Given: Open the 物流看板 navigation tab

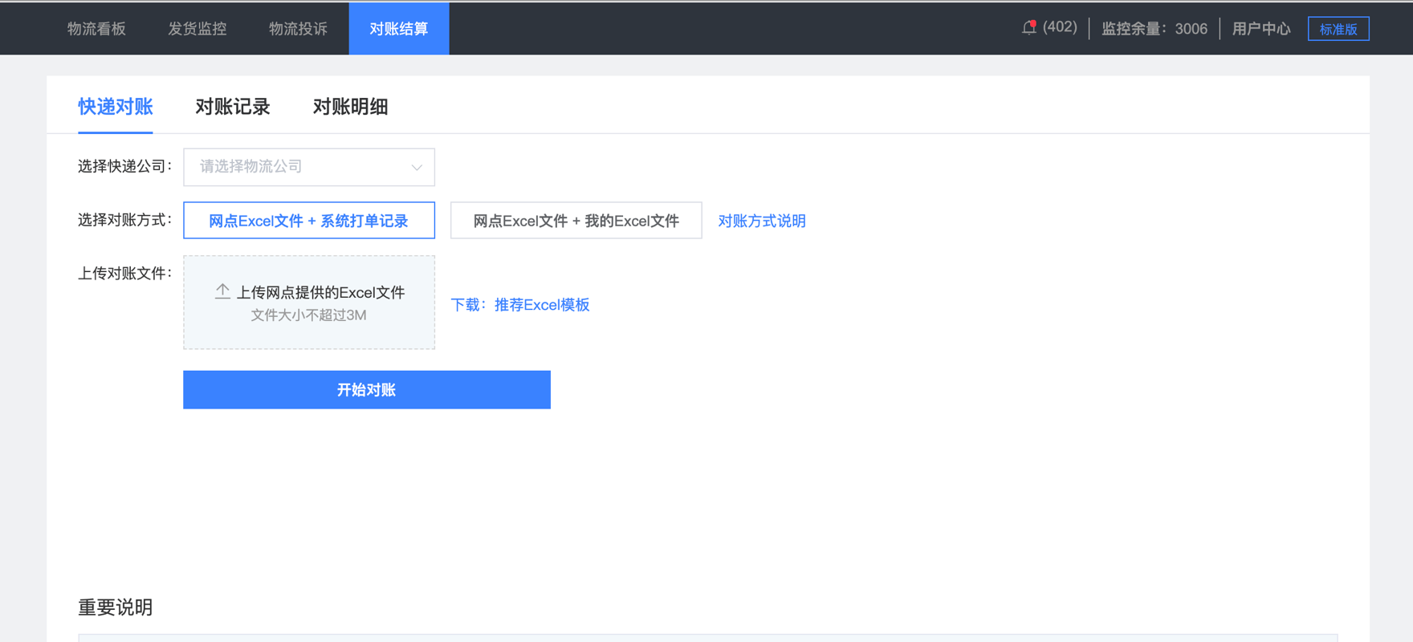Looking at the screenshot, I should 96,29.
